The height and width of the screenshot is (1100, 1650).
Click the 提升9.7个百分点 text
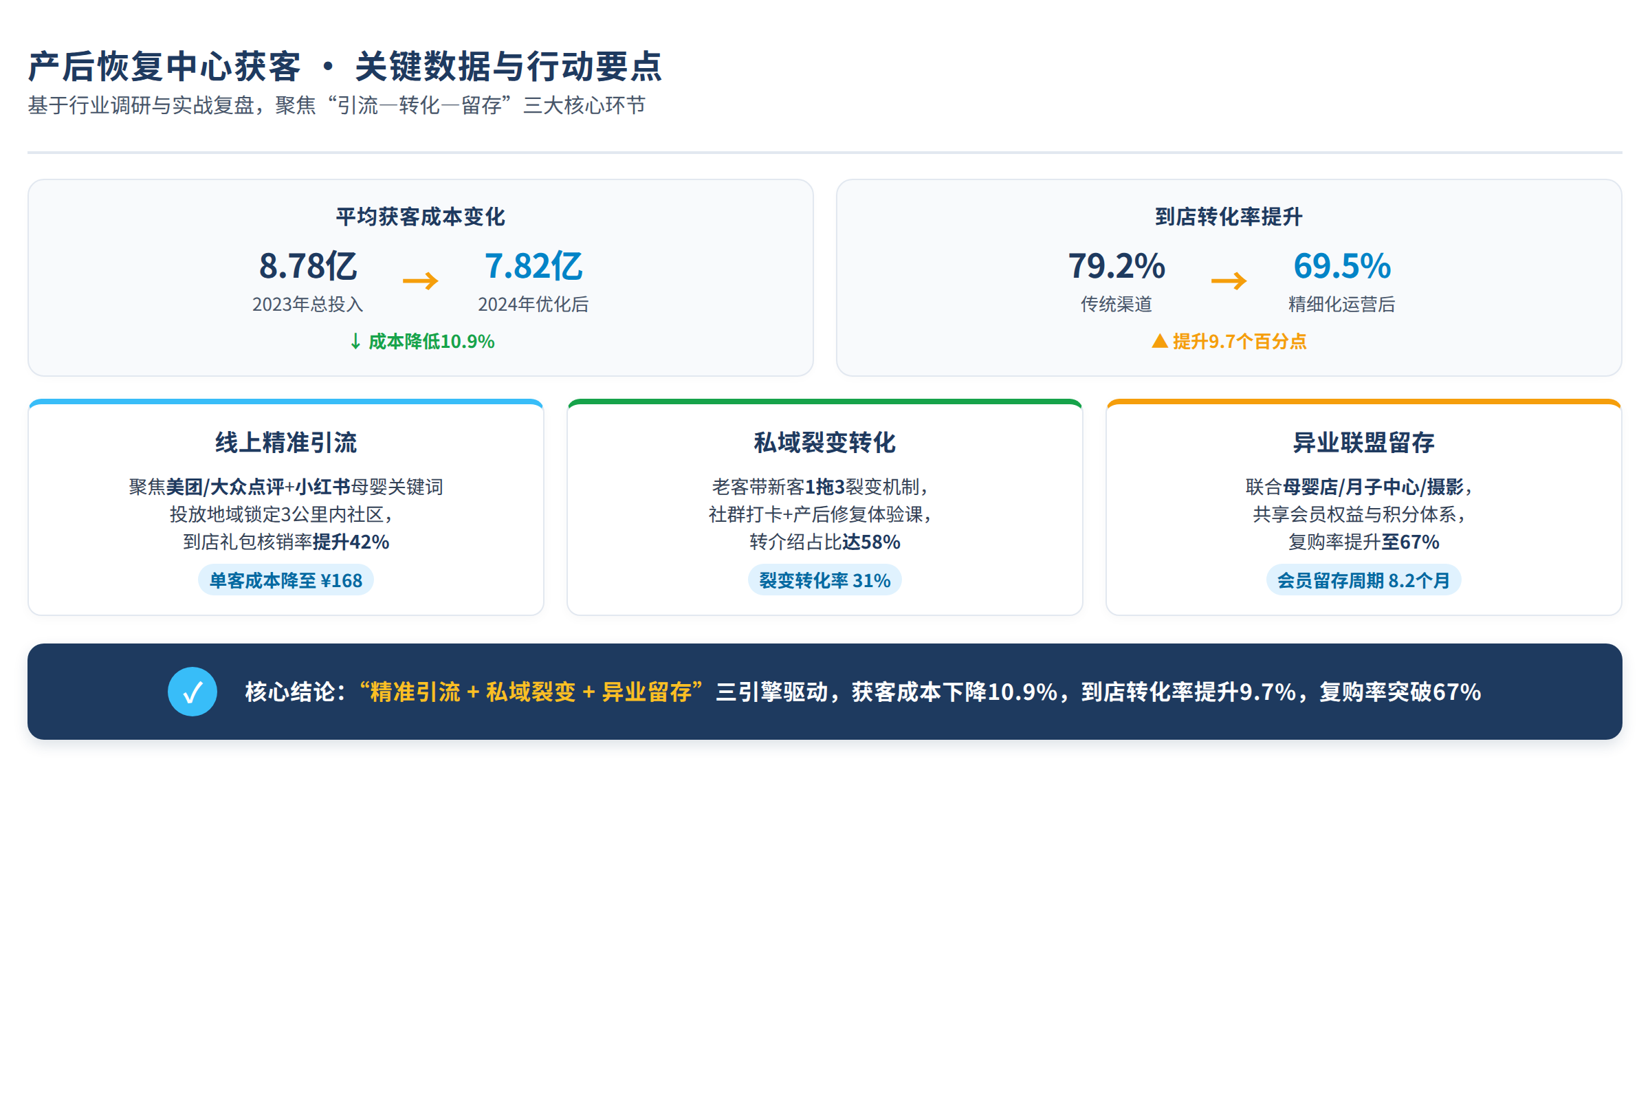click(x=1240, y=342)
